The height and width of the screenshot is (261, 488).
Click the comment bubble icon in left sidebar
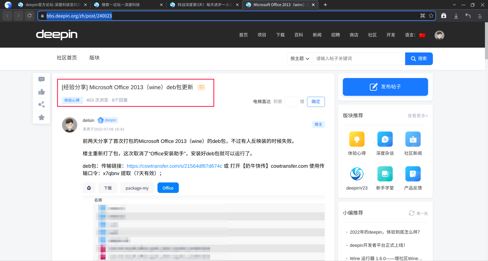[41, 79]
